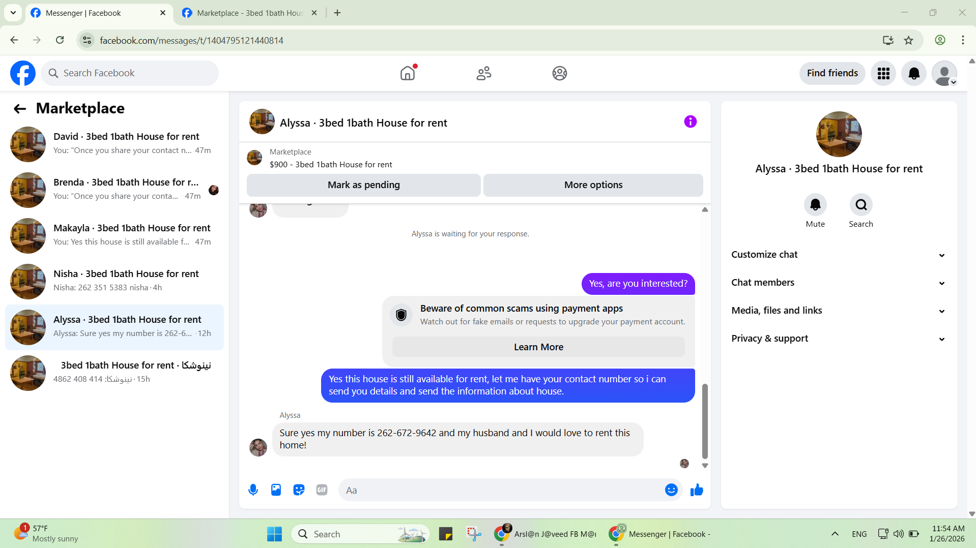Open the notifications bell in Facebook header
Screen dimensions: 976x548
[x=914, y=73]
